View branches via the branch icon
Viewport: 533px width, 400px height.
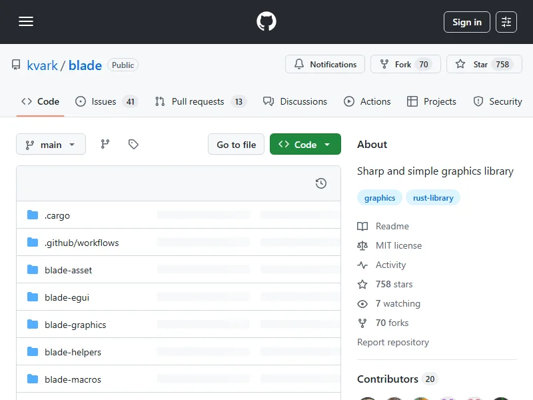click(105, 144)
